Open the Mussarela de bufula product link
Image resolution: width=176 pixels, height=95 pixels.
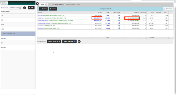(x=43, y=23)
